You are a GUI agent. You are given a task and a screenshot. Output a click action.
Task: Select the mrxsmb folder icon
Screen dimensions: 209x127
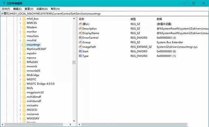24,66
